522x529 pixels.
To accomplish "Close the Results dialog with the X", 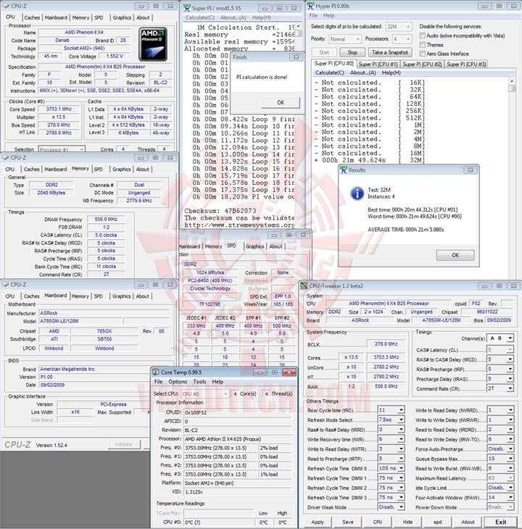I will 471,170.
